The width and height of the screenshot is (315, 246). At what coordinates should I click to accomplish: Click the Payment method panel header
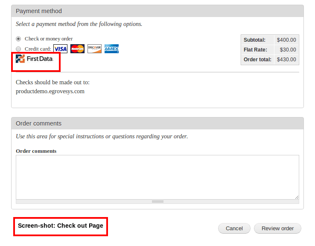click(157, 11)
